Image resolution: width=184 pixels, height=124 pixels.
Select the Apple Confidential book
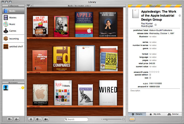coord(40,95)
